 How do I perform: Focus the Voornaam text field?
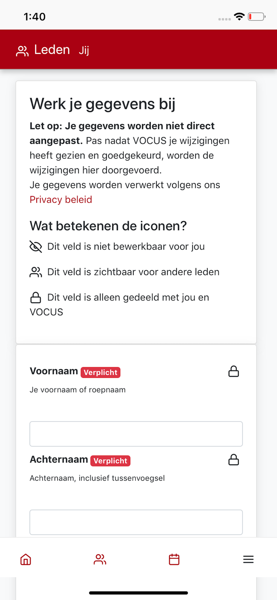coord(136,434)
